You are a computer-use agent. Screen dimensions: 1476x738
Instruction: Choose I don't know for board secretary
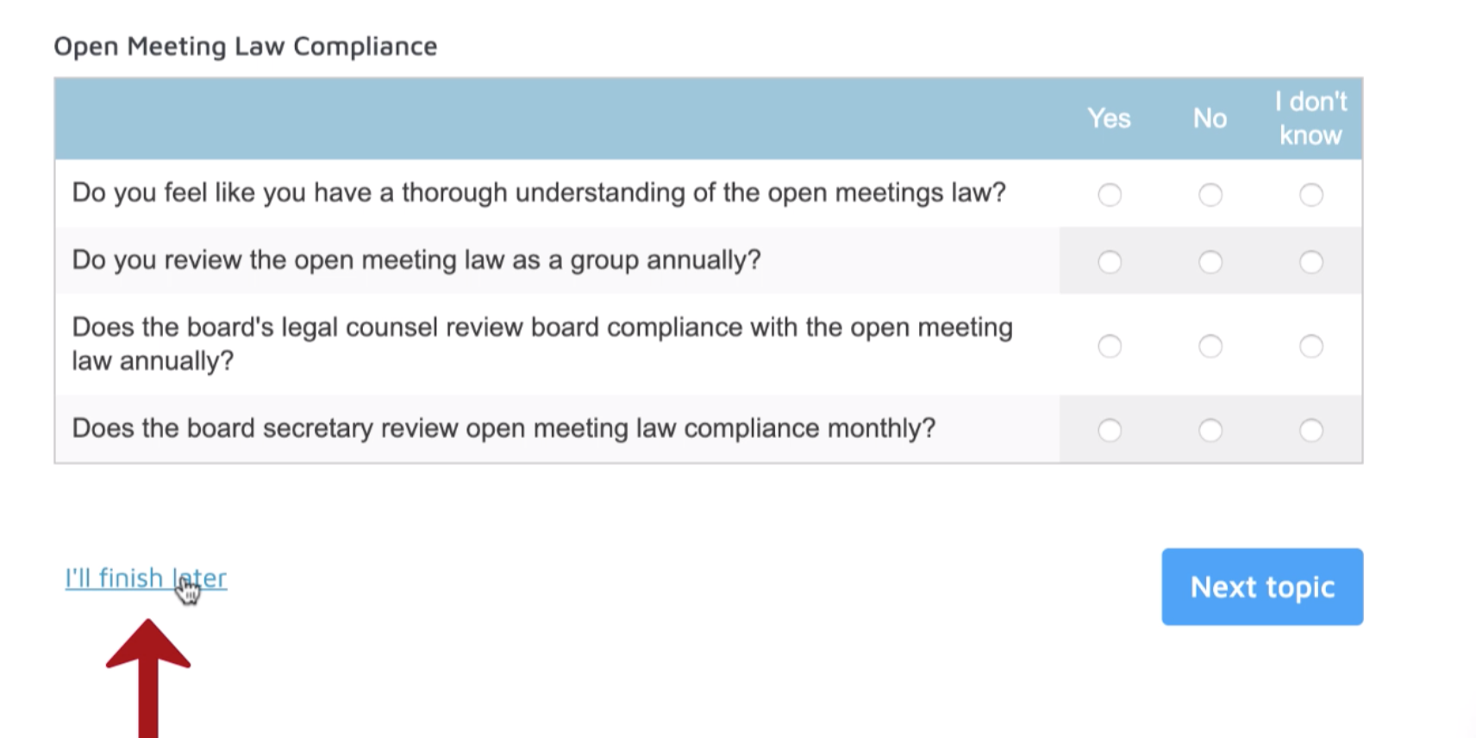pyautogui.click(x=1310, y=430)
